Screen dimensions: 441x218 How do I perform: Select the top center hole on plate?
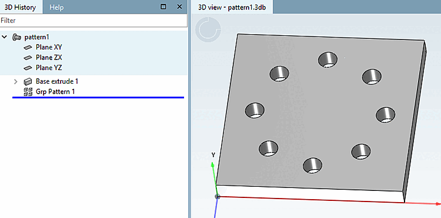328,60
